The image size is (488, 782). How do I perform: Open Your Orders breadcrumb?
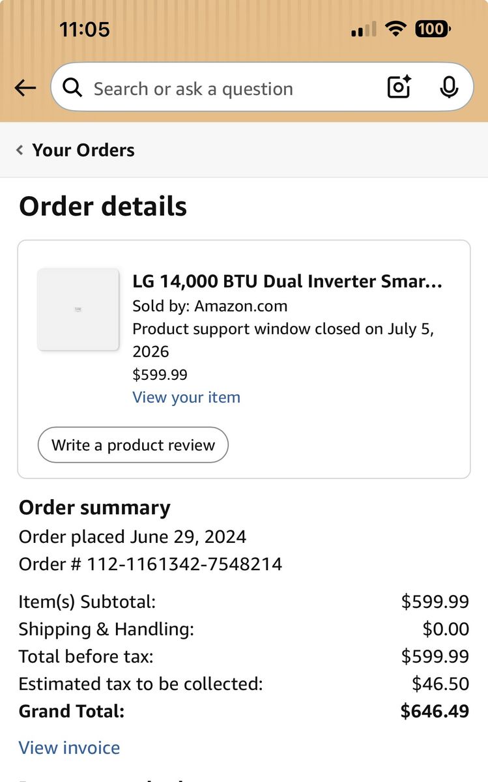(x=83, y=150)
